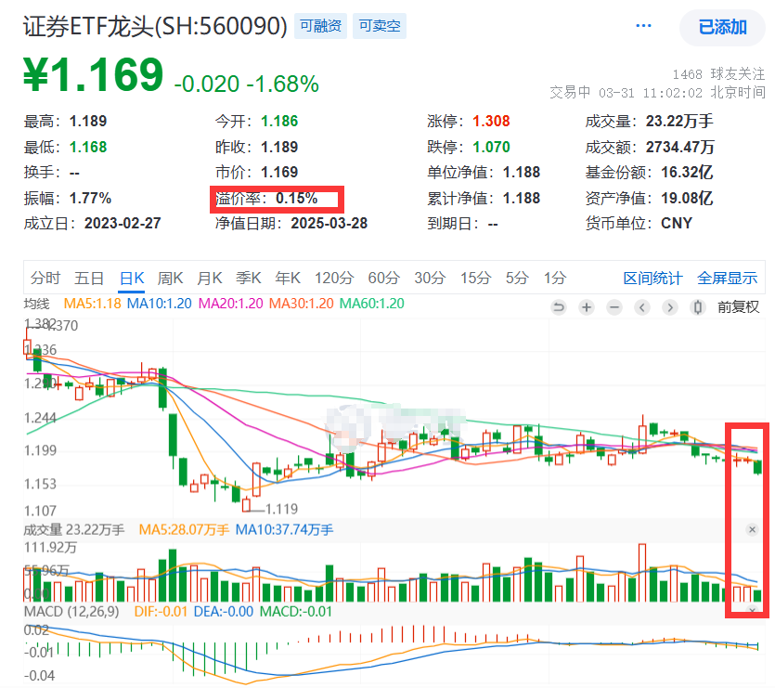Viewport: 775px width, 688px height.
Task: Select the MA5 moving average label
Action: tap(93, 302)
